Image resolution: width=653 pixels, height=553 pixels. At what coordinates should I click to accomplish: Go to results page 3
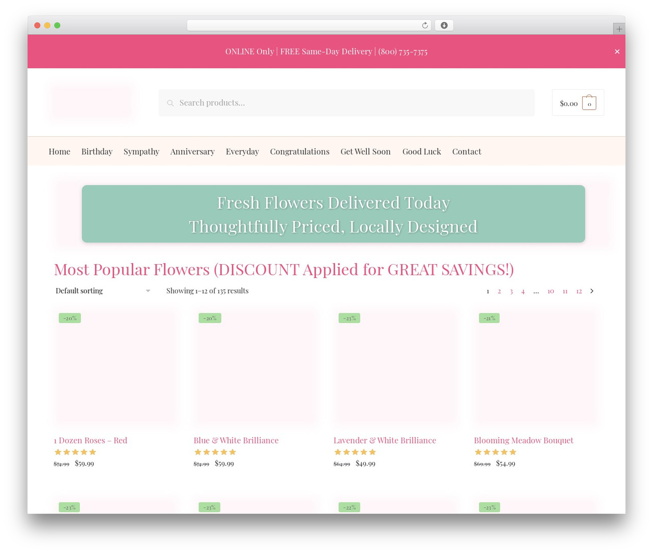(x=511, y=291)
